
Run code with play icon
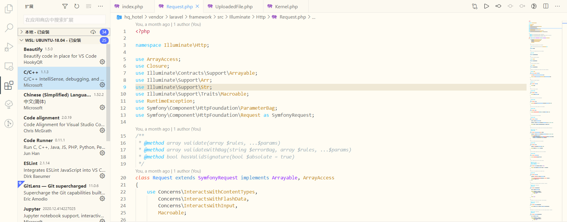tap(486, 6)
